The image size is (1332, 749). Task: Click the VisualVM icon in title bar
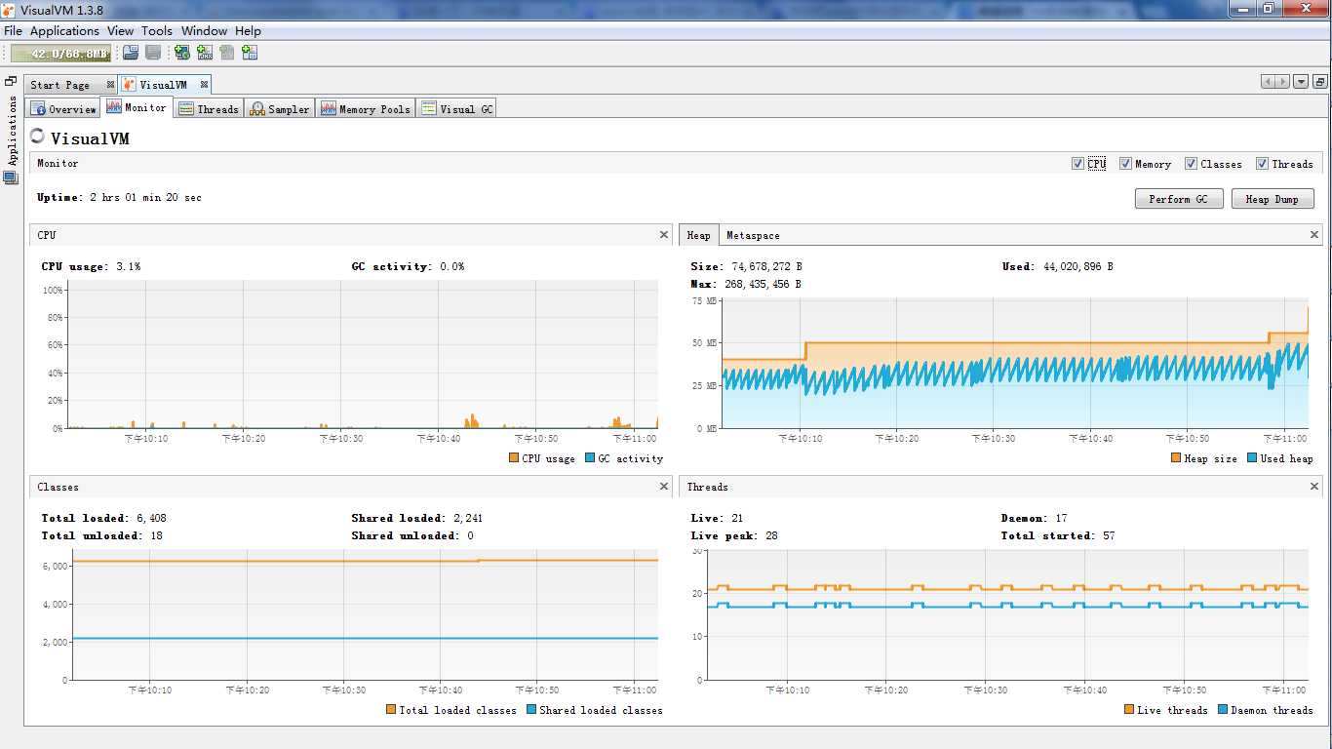(10, 10)
